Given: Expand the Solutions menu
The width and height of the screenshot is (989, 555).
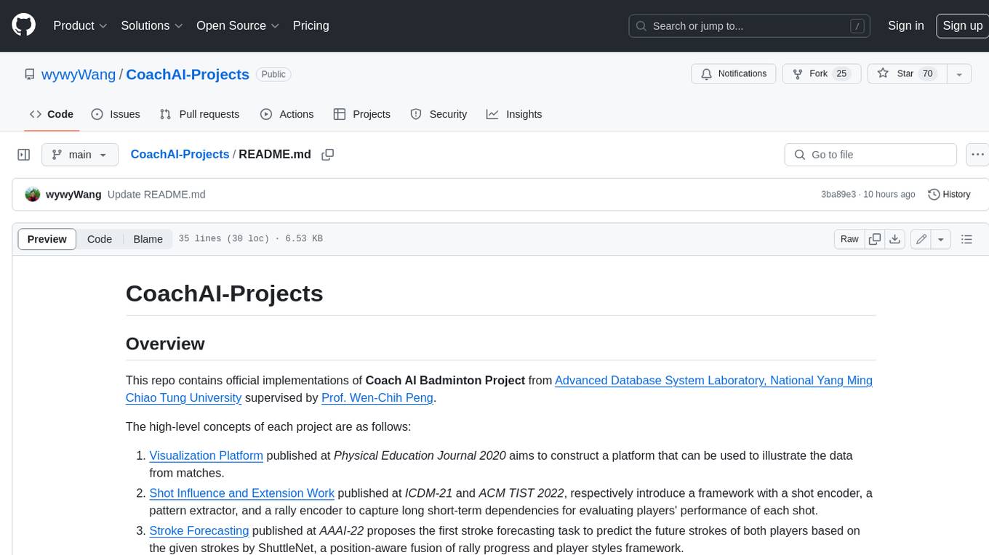Looking at the screenshot, I should (152, 25).
